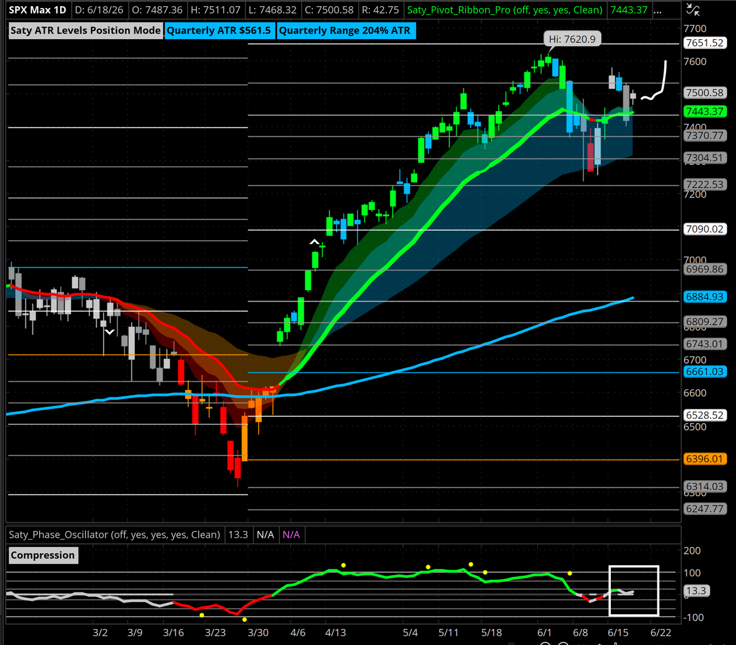Click the green 7443.37 value in the header
The image size is (736, 645).
click(x=629, y=10)
